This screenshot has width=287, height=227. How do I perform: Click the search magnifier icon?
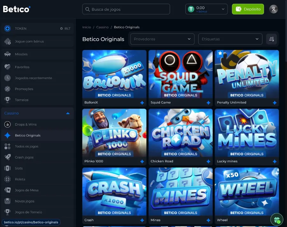[87, 9]
